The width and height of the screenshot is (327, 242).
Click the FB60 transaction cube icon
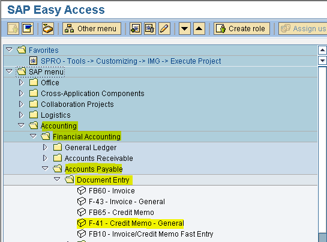click(82, 190)
